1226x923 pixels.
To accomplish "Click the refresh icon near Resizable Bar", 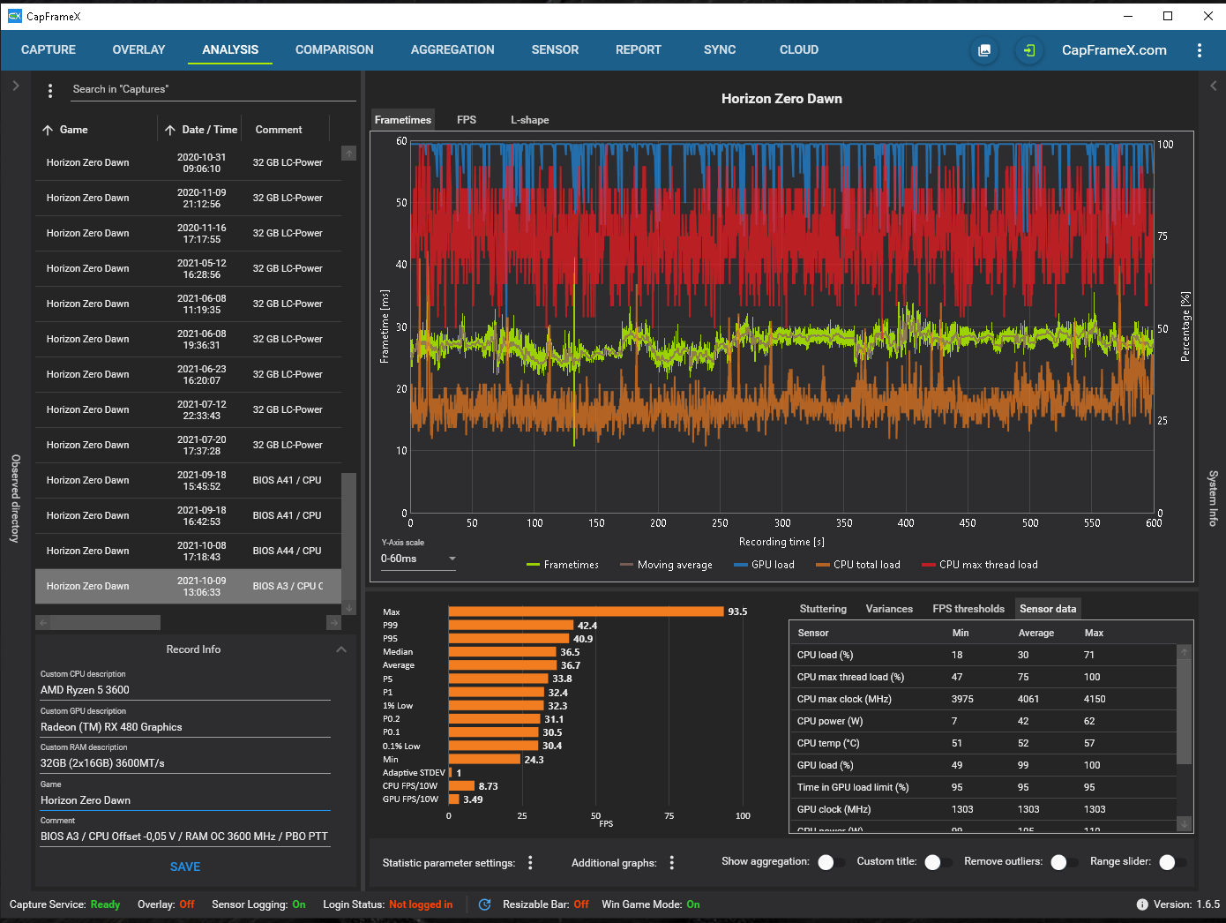I will point(484,904).
